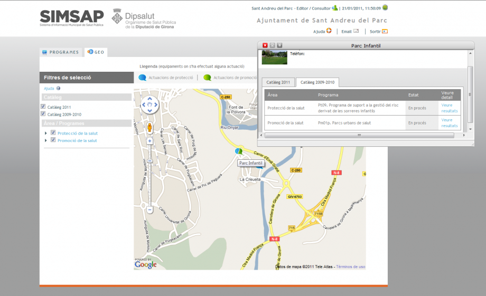Zoom out the map with minus button
The image size is (486, 296).
pyautogui.click(x=150, y=209)
